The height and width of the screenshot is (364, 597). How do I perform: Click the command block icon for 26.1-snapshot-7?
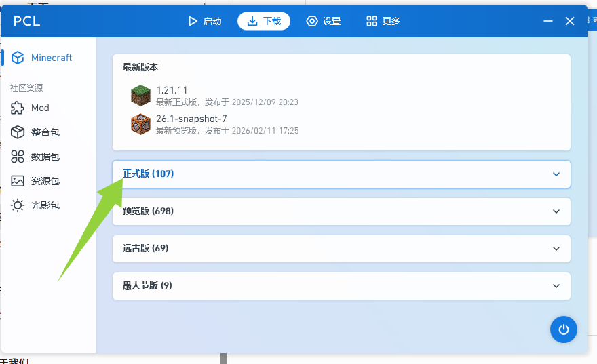[x=140, y=124]
